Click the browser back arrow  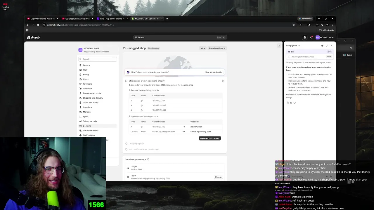pyautogui.click(x=27, y=25)
